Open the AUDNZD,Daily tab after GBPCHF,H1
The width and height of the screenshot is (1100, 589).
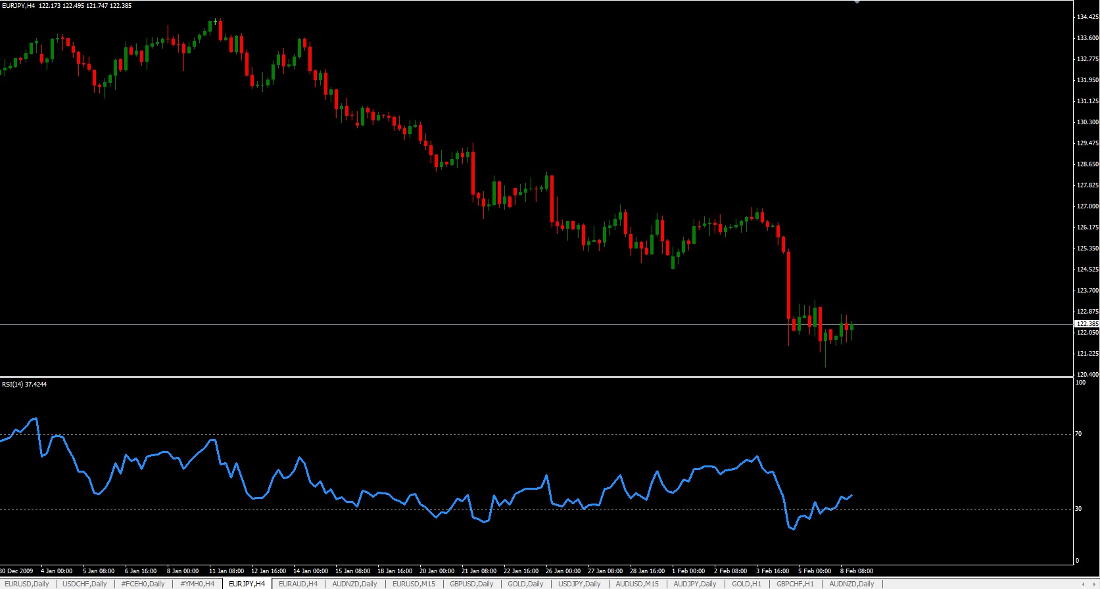852,584
